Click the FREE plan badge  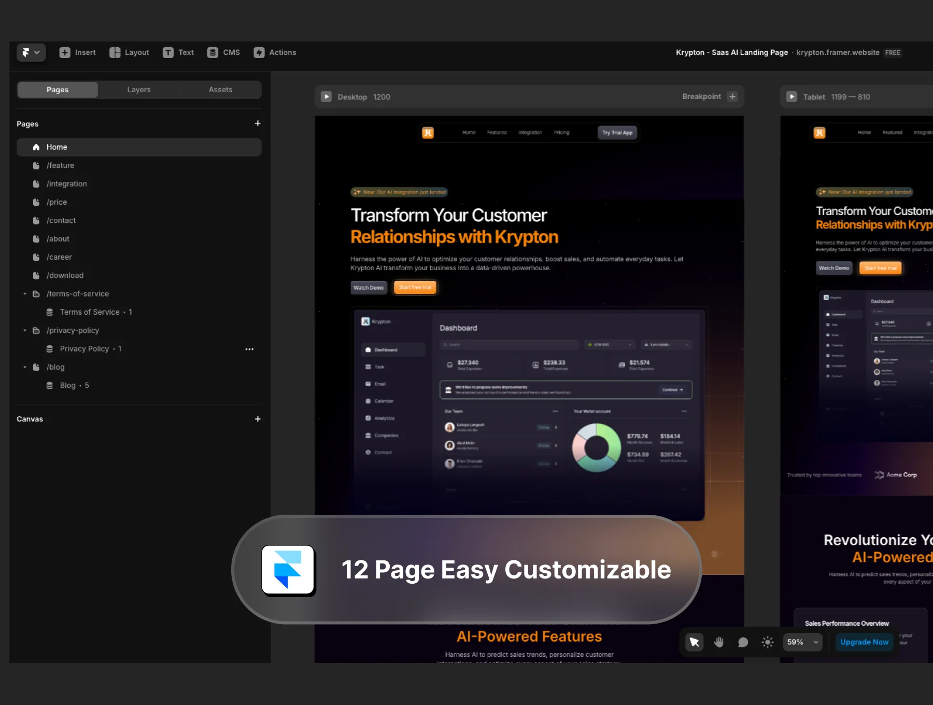pyautogui.click(x=893, y=52)
